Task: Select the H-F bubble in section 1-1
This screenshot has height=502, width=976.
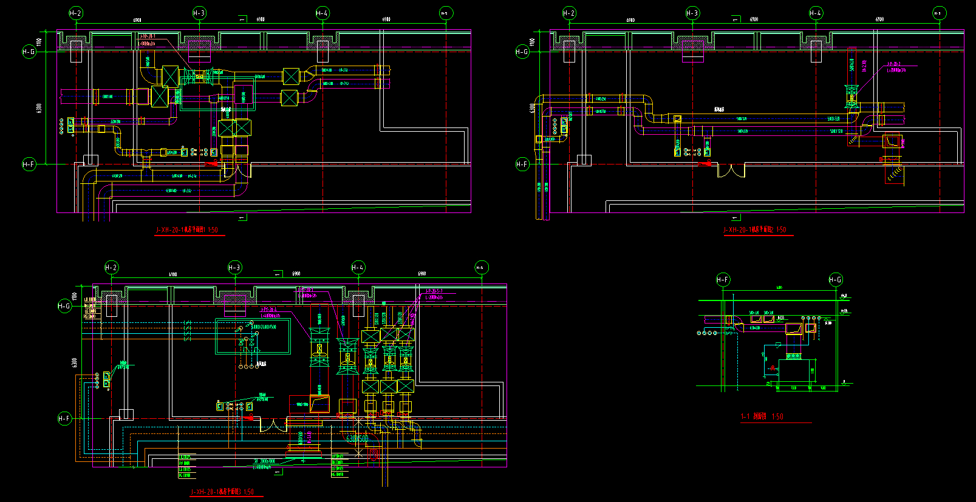Action: [723, 280]
